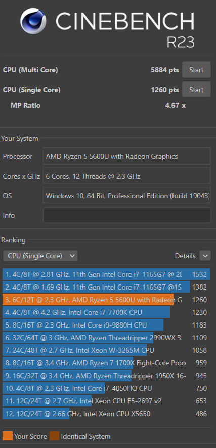Image resolution: width=216 pixels, height=448 pixels.
Task: Select the Threadripper 2990WX ranking row
Action: click(106, 338)
